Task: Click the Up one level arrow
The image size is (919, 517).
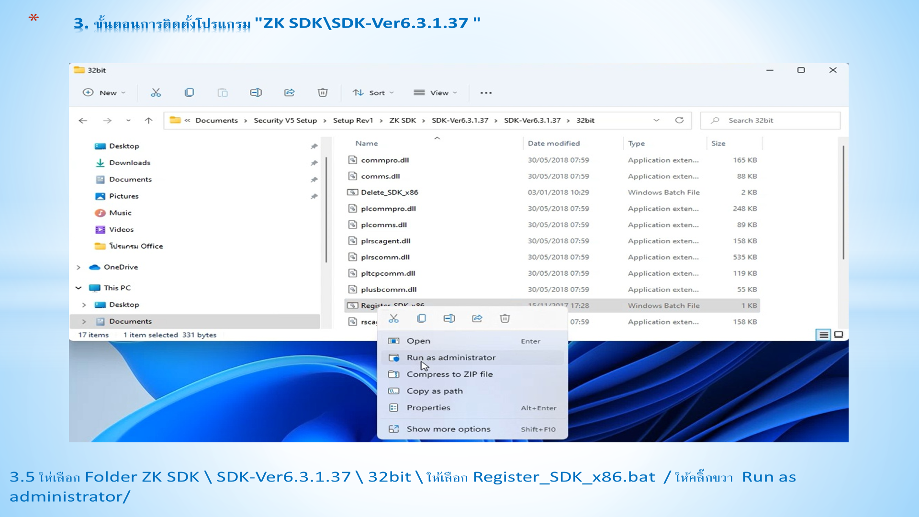Action: [x=149, y=121]
